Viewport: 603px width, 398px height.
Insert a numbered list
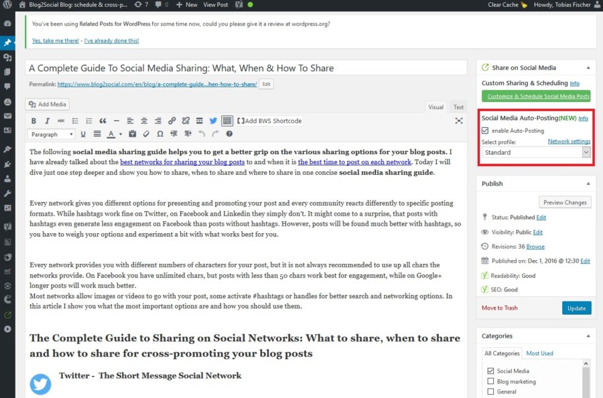point(89,121)
